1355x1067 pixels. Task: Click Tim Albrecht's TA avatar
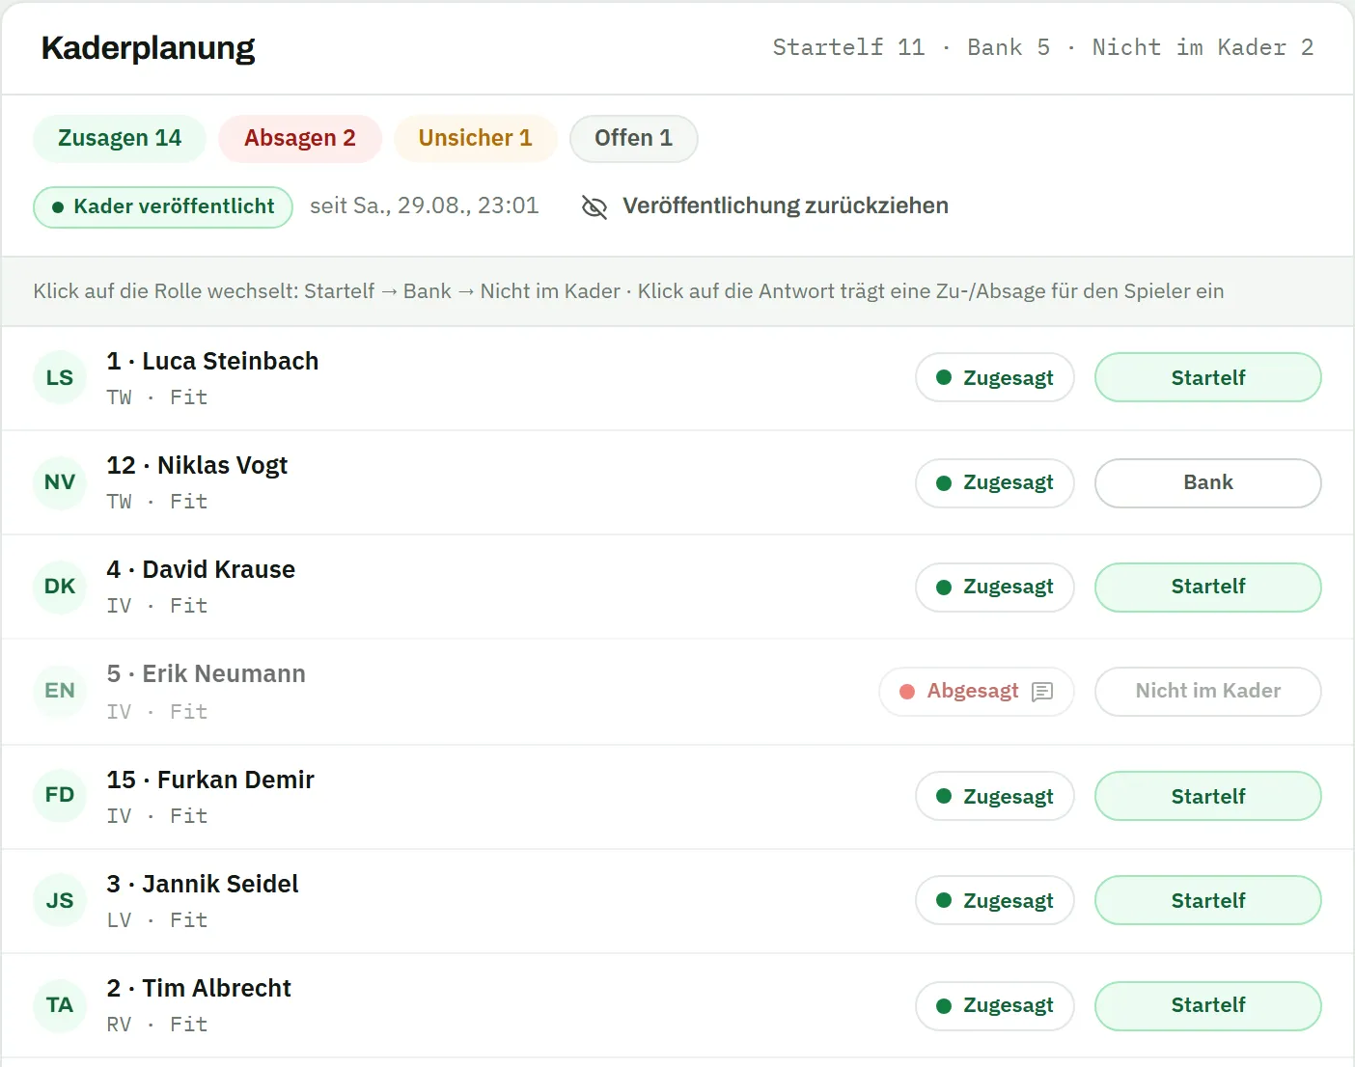pos(60,1005)
